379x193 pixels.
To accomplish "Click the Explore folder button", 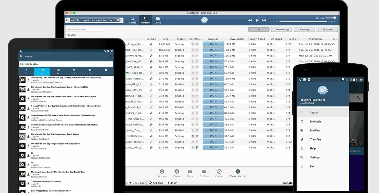I will point(204,173).
